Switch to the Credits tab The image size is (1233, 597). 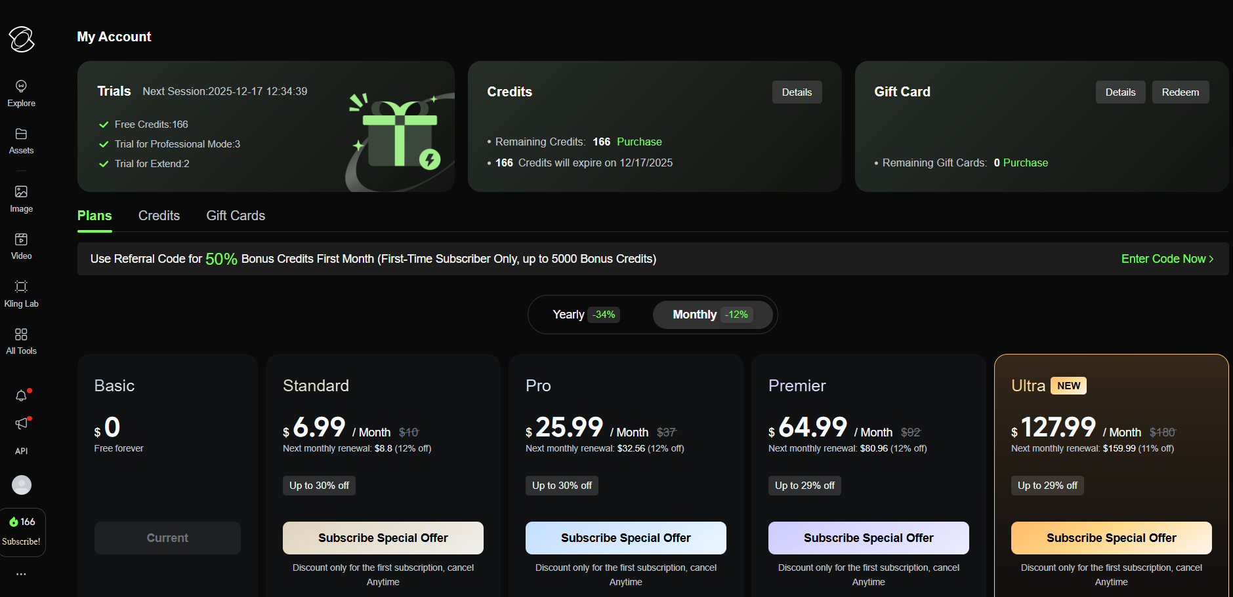pyautogui.click(x=159, y=216)
